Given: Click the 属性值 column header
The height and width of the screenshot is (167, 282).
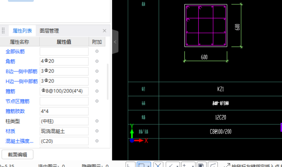Looking at the screenshot, I should (x=64, y=42).
